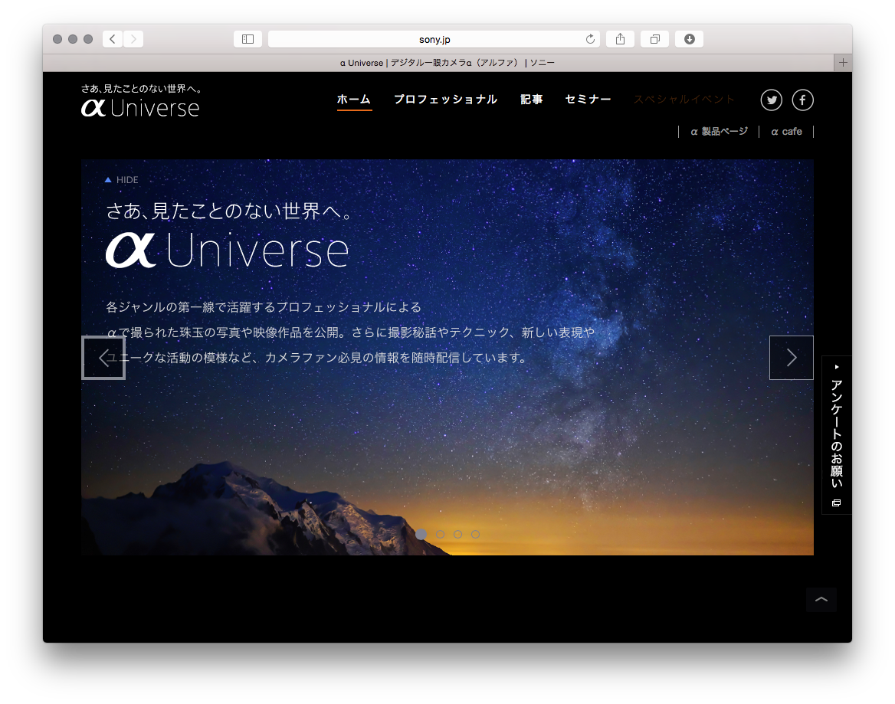Jump to page top with up chevron
Image resolution: width=895 pixels, height=704 pixels.
[x=821, y=600]
